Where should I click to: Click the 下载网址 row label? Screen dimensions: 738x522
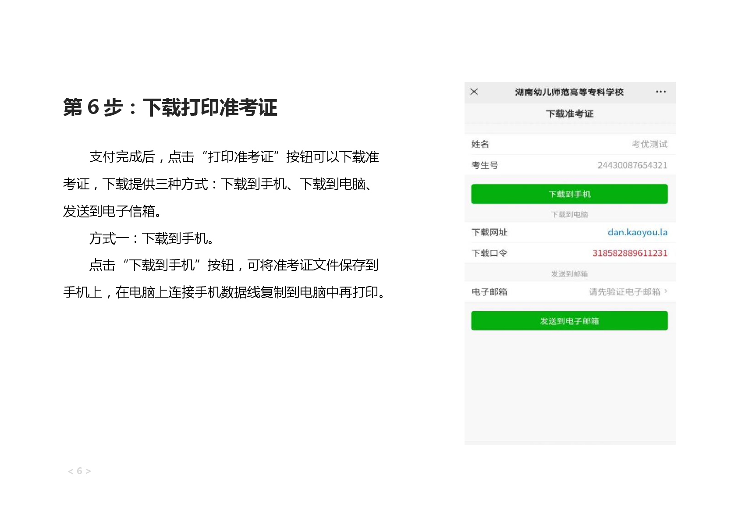[x=489, y=232]
